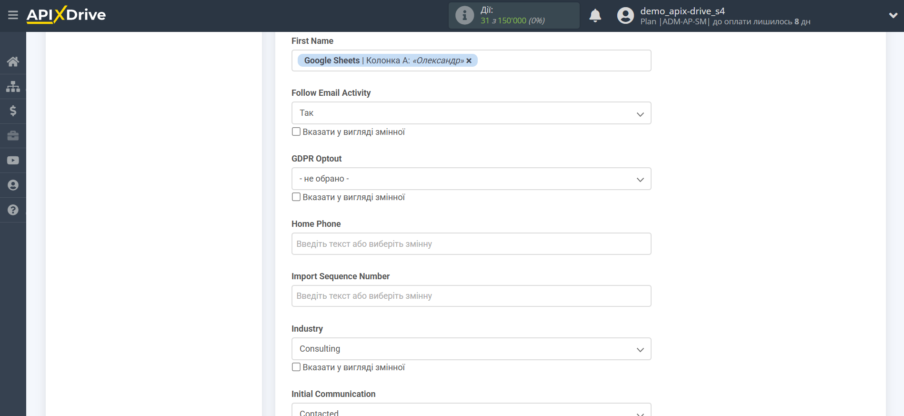
Task: Open Follow Email Activity dropdown
Action: point(471,113)
